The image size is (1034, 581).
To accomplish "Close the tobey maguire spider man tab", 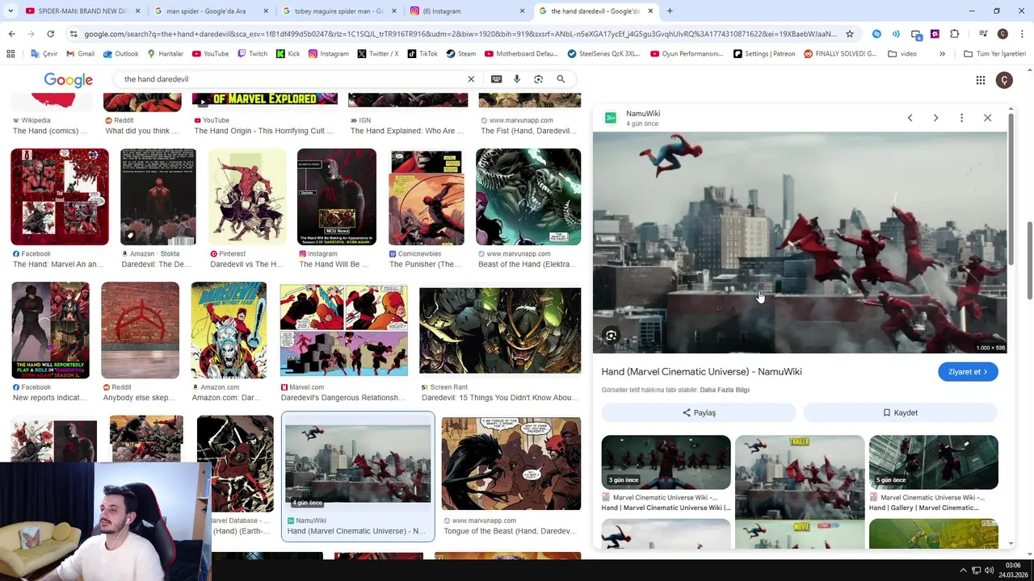I will [394, 11].
